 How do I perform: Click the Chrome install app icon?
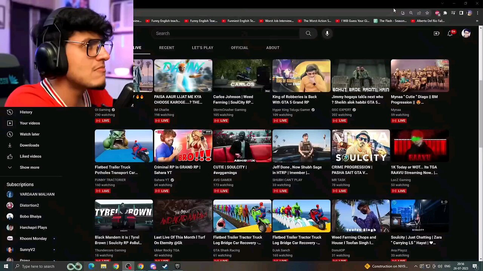tap(403, 13)
